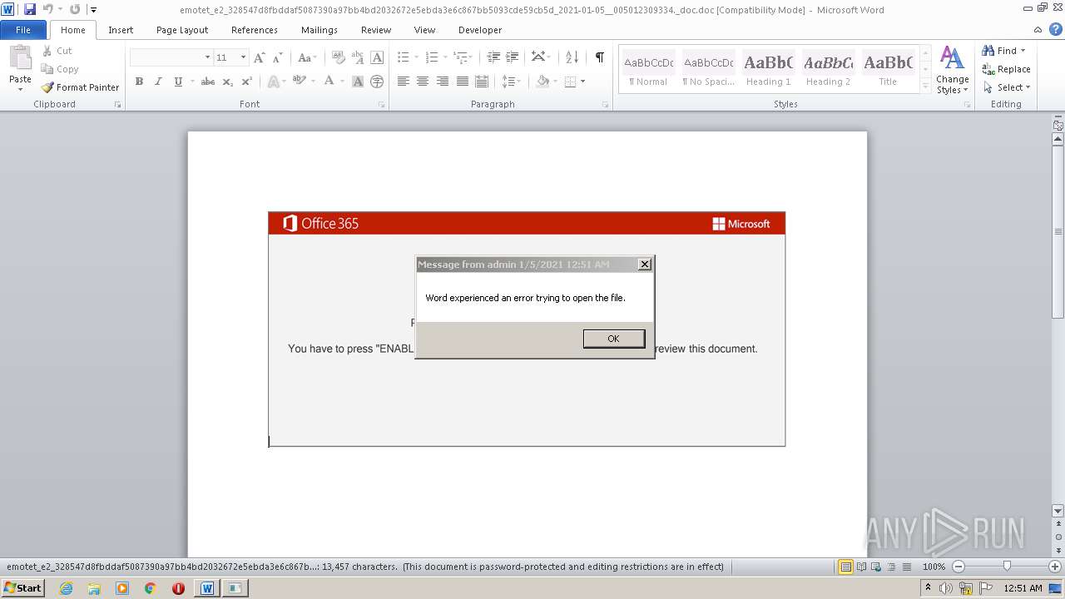Open Internet Explorer from the taskbar
This screenshot has height=599, width=1065.
tap(66, 588)
